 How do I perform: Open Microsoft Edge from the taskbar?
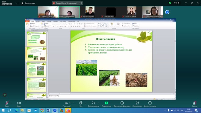(x=16, y=111)
